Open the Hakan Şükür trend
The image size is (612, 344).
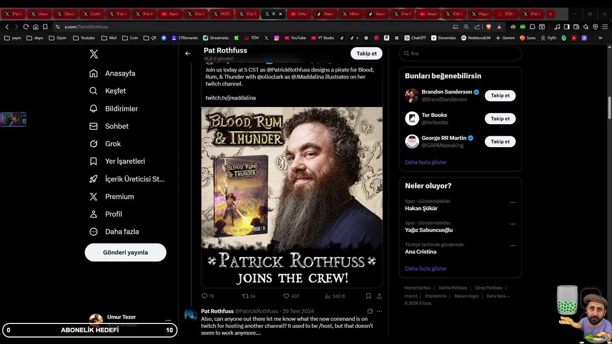point(421,208)
